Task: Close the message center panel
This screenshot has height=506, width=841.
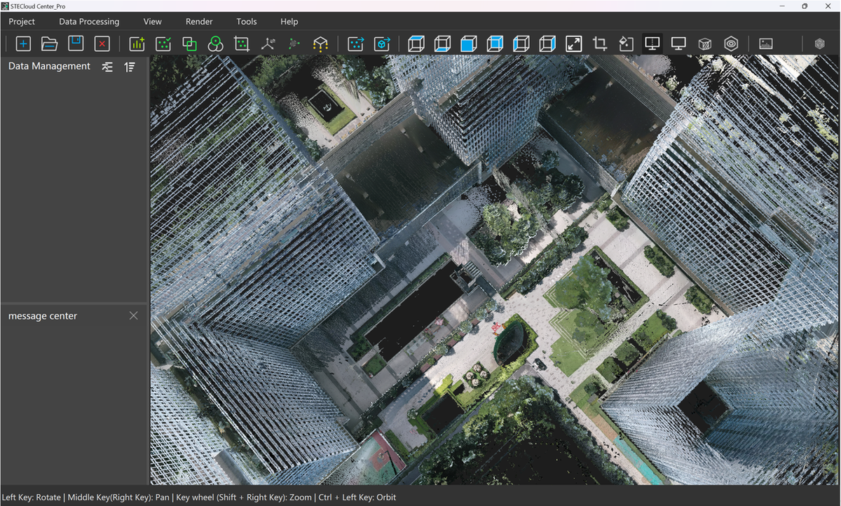Action: coord(134,315)
